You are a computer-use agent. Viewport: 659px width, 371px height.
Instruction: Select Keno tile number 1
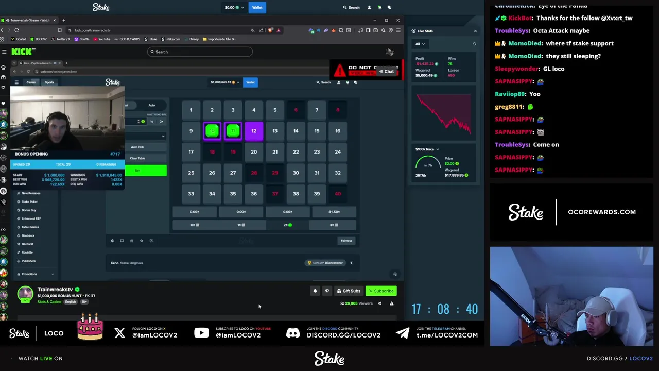(x=191, y=110)
